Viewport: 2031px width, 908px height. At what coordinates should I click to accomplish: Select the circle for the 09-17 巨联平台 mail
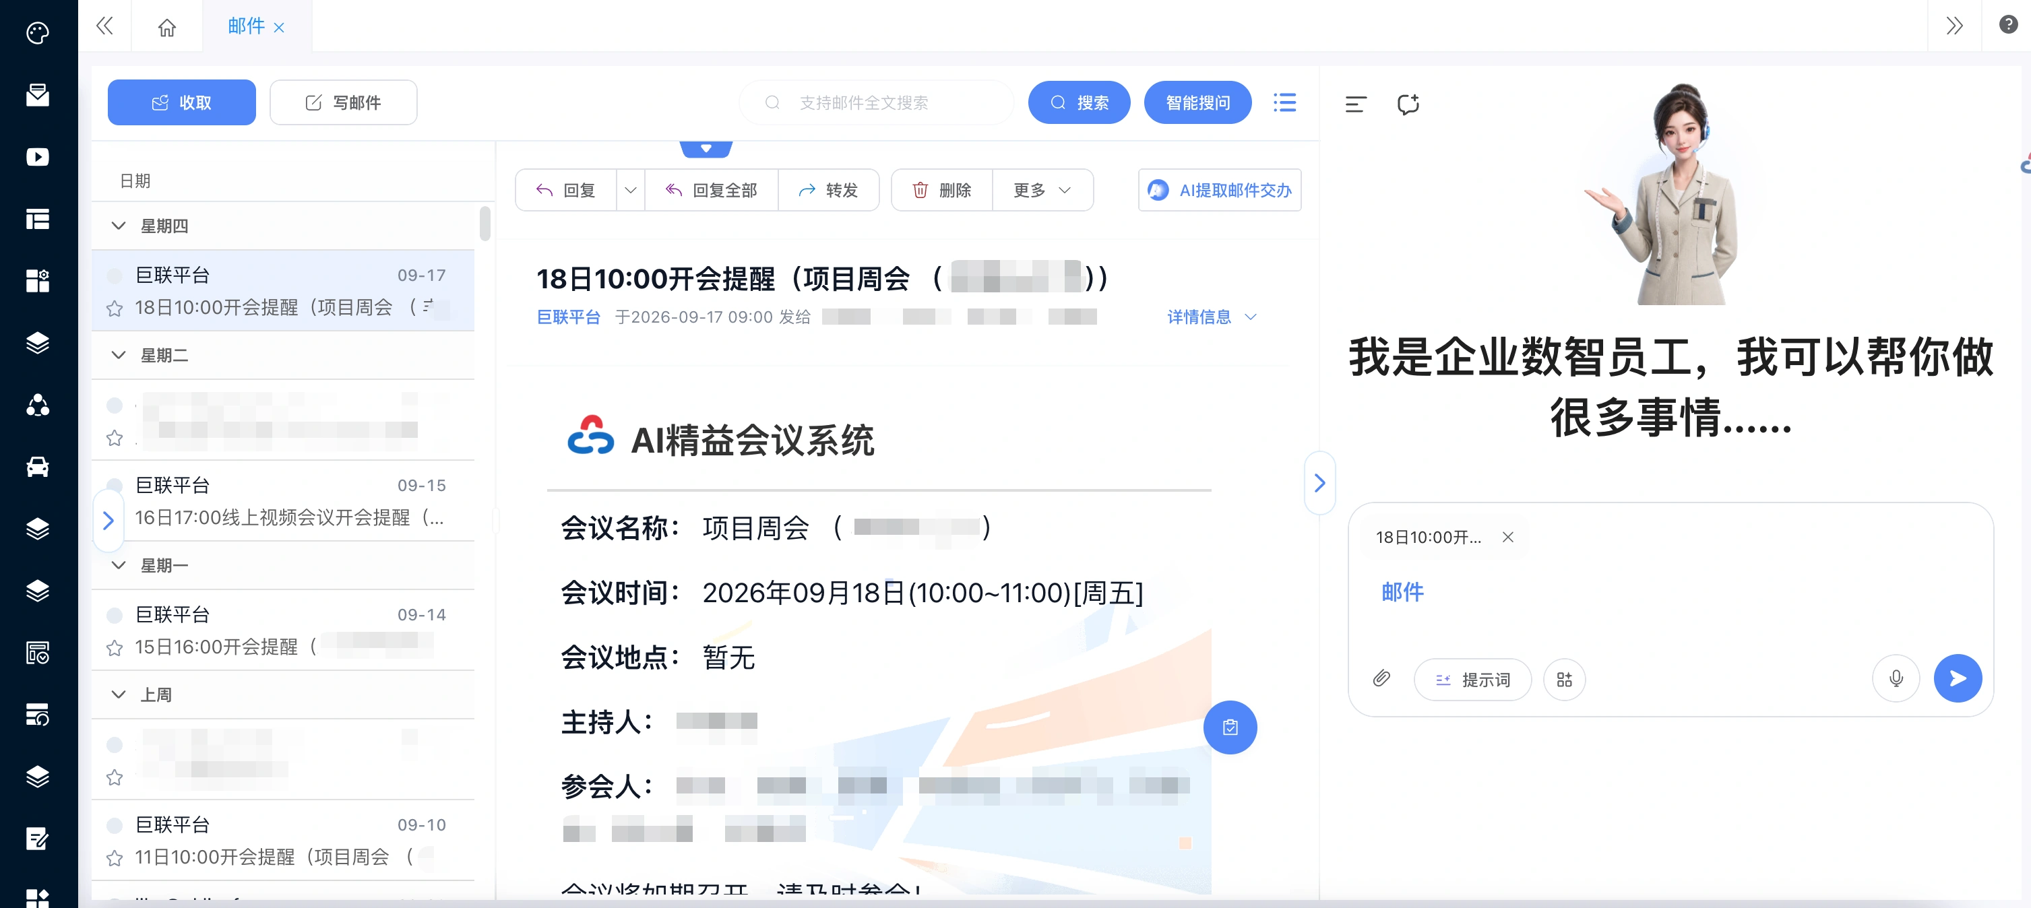115,275
